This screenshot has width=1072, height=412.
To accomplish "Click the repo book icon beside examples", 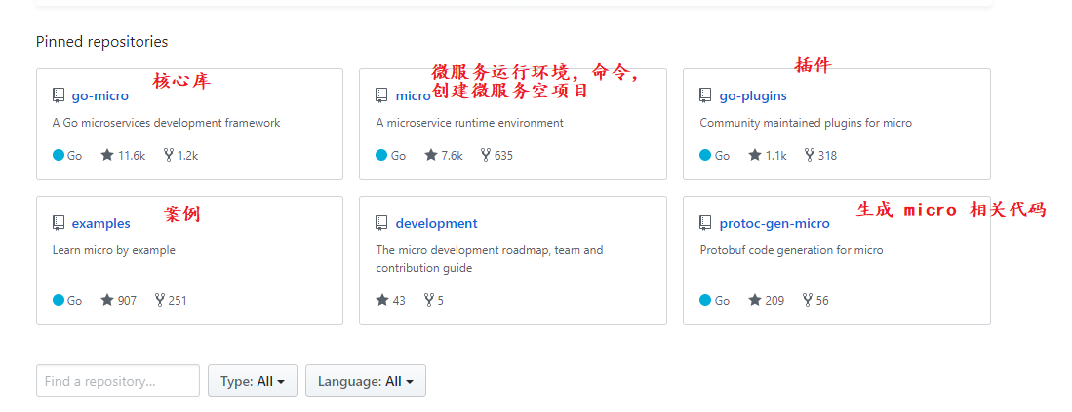I will pos(59,223).
